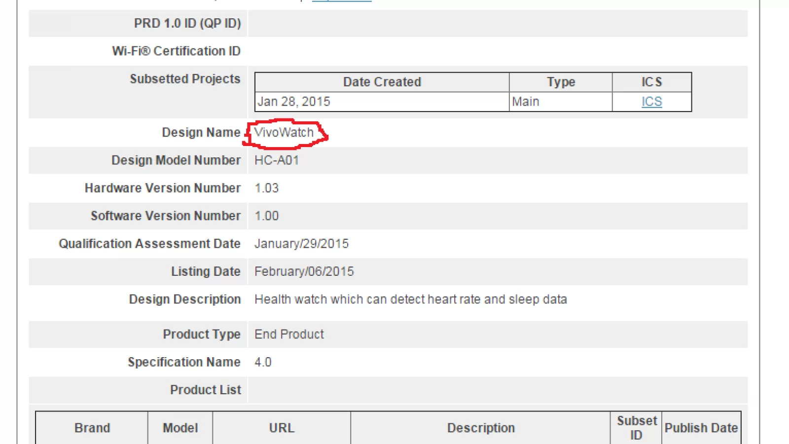Click the "Design Name" label
This screenshot has height=444, width=789.
pos(201,132)
